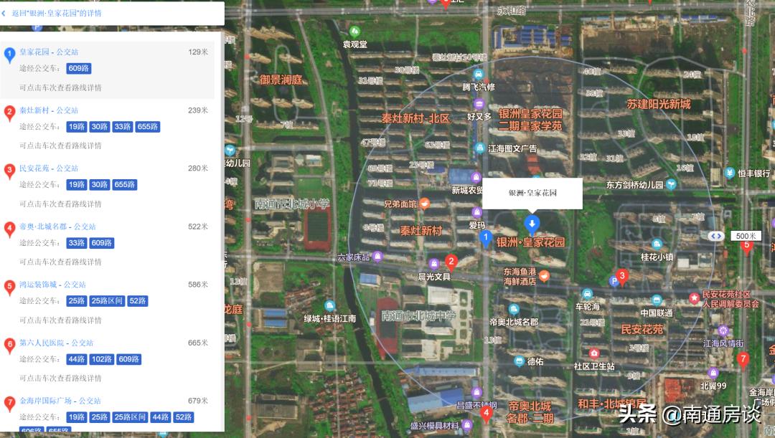Image resolution: width=775 pixels, height=438 pixels.
Task: Open 金海岸国际广场 - 公交站 result title
Action: point(60,401)
